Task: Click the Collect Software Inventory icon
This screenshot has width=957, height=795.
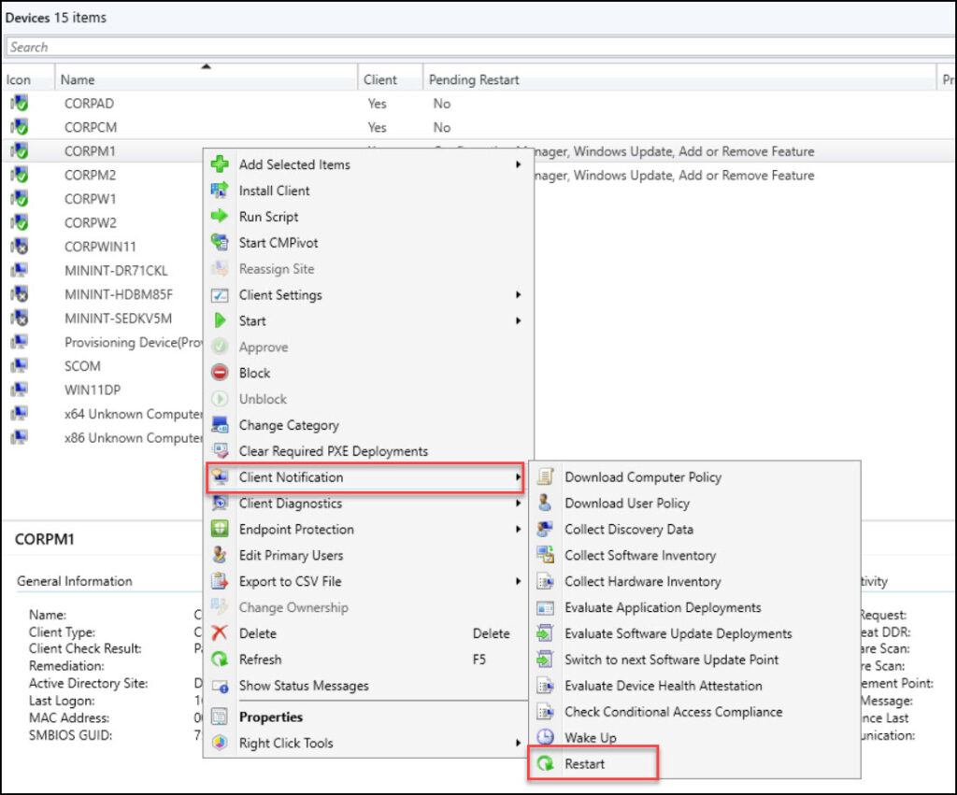Action: click(545, 555)
